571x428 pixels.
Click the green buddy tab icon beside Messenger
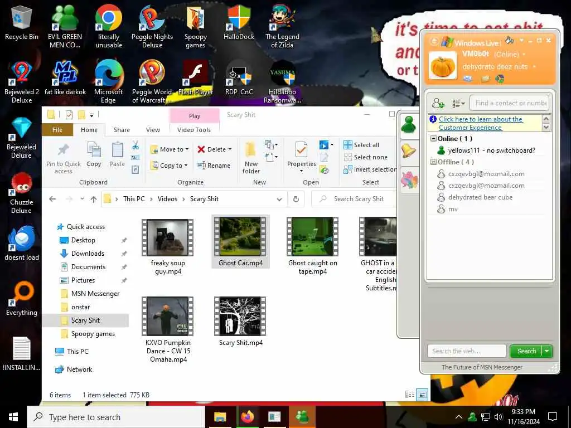(409, 125)
